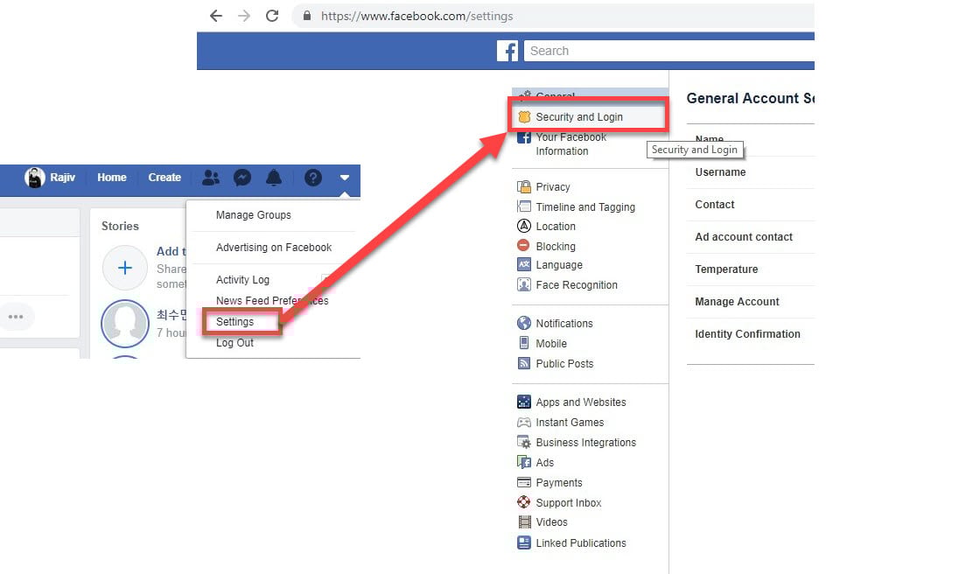Open Support Inbox text link
Screen dimensions: 973x574
coord(569,502)
